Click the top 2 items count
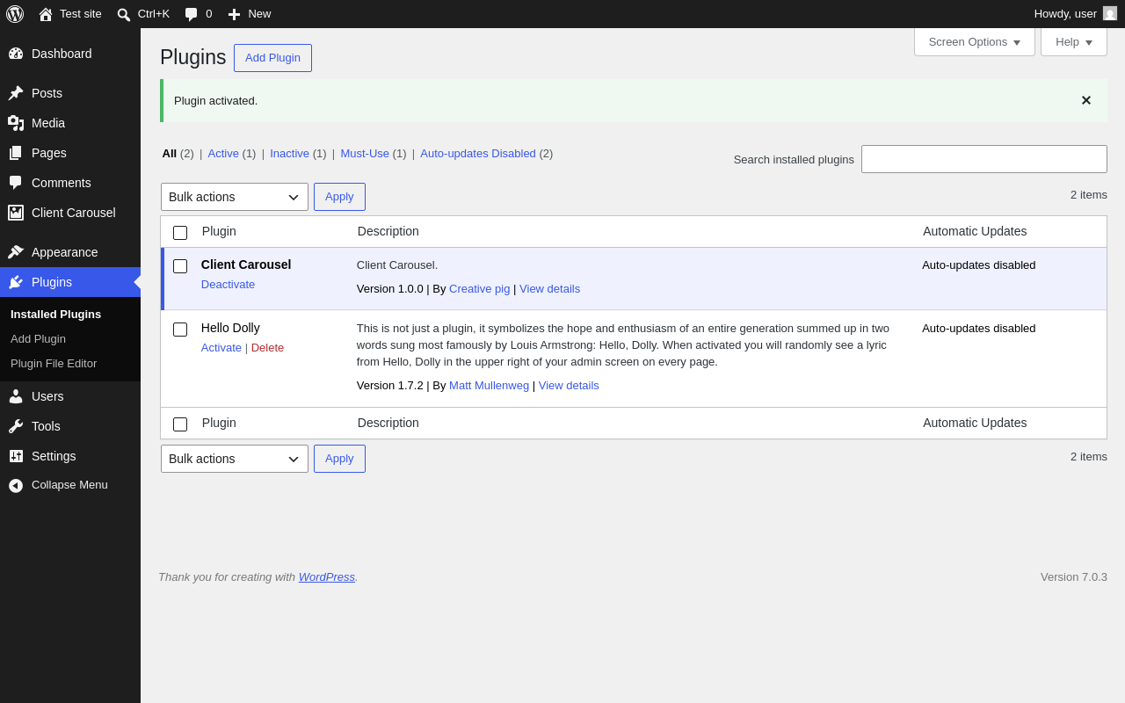 pos(1089,195)
